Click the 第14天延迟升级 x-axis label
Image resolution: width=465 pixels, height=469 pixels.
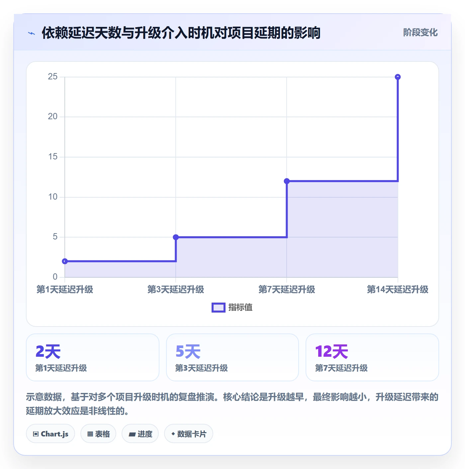(x=398, y=289)
